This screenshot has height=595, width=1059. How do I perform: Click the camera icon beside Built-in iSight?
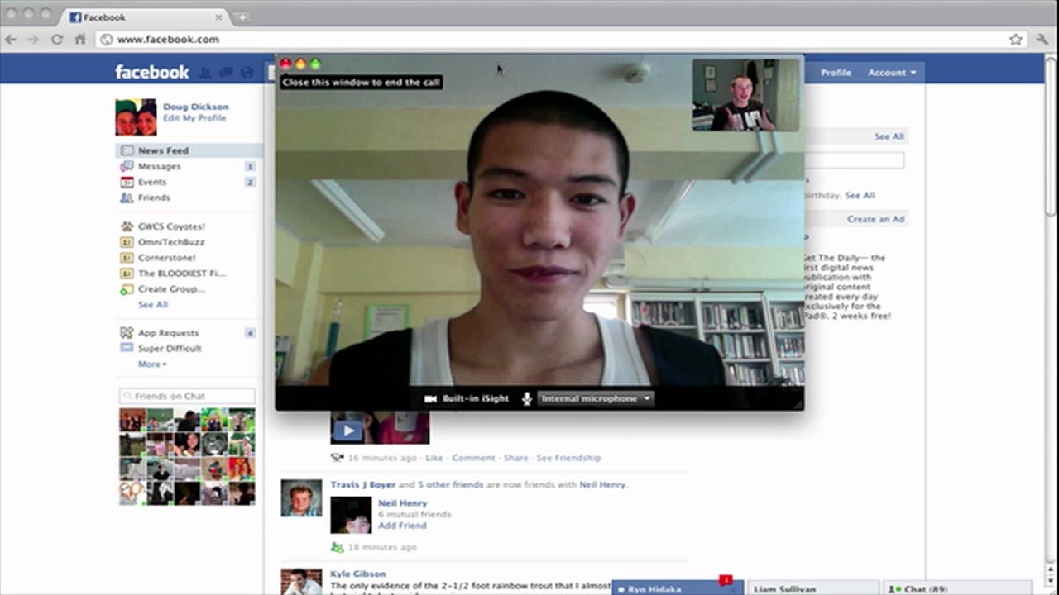tap(430, 398)
